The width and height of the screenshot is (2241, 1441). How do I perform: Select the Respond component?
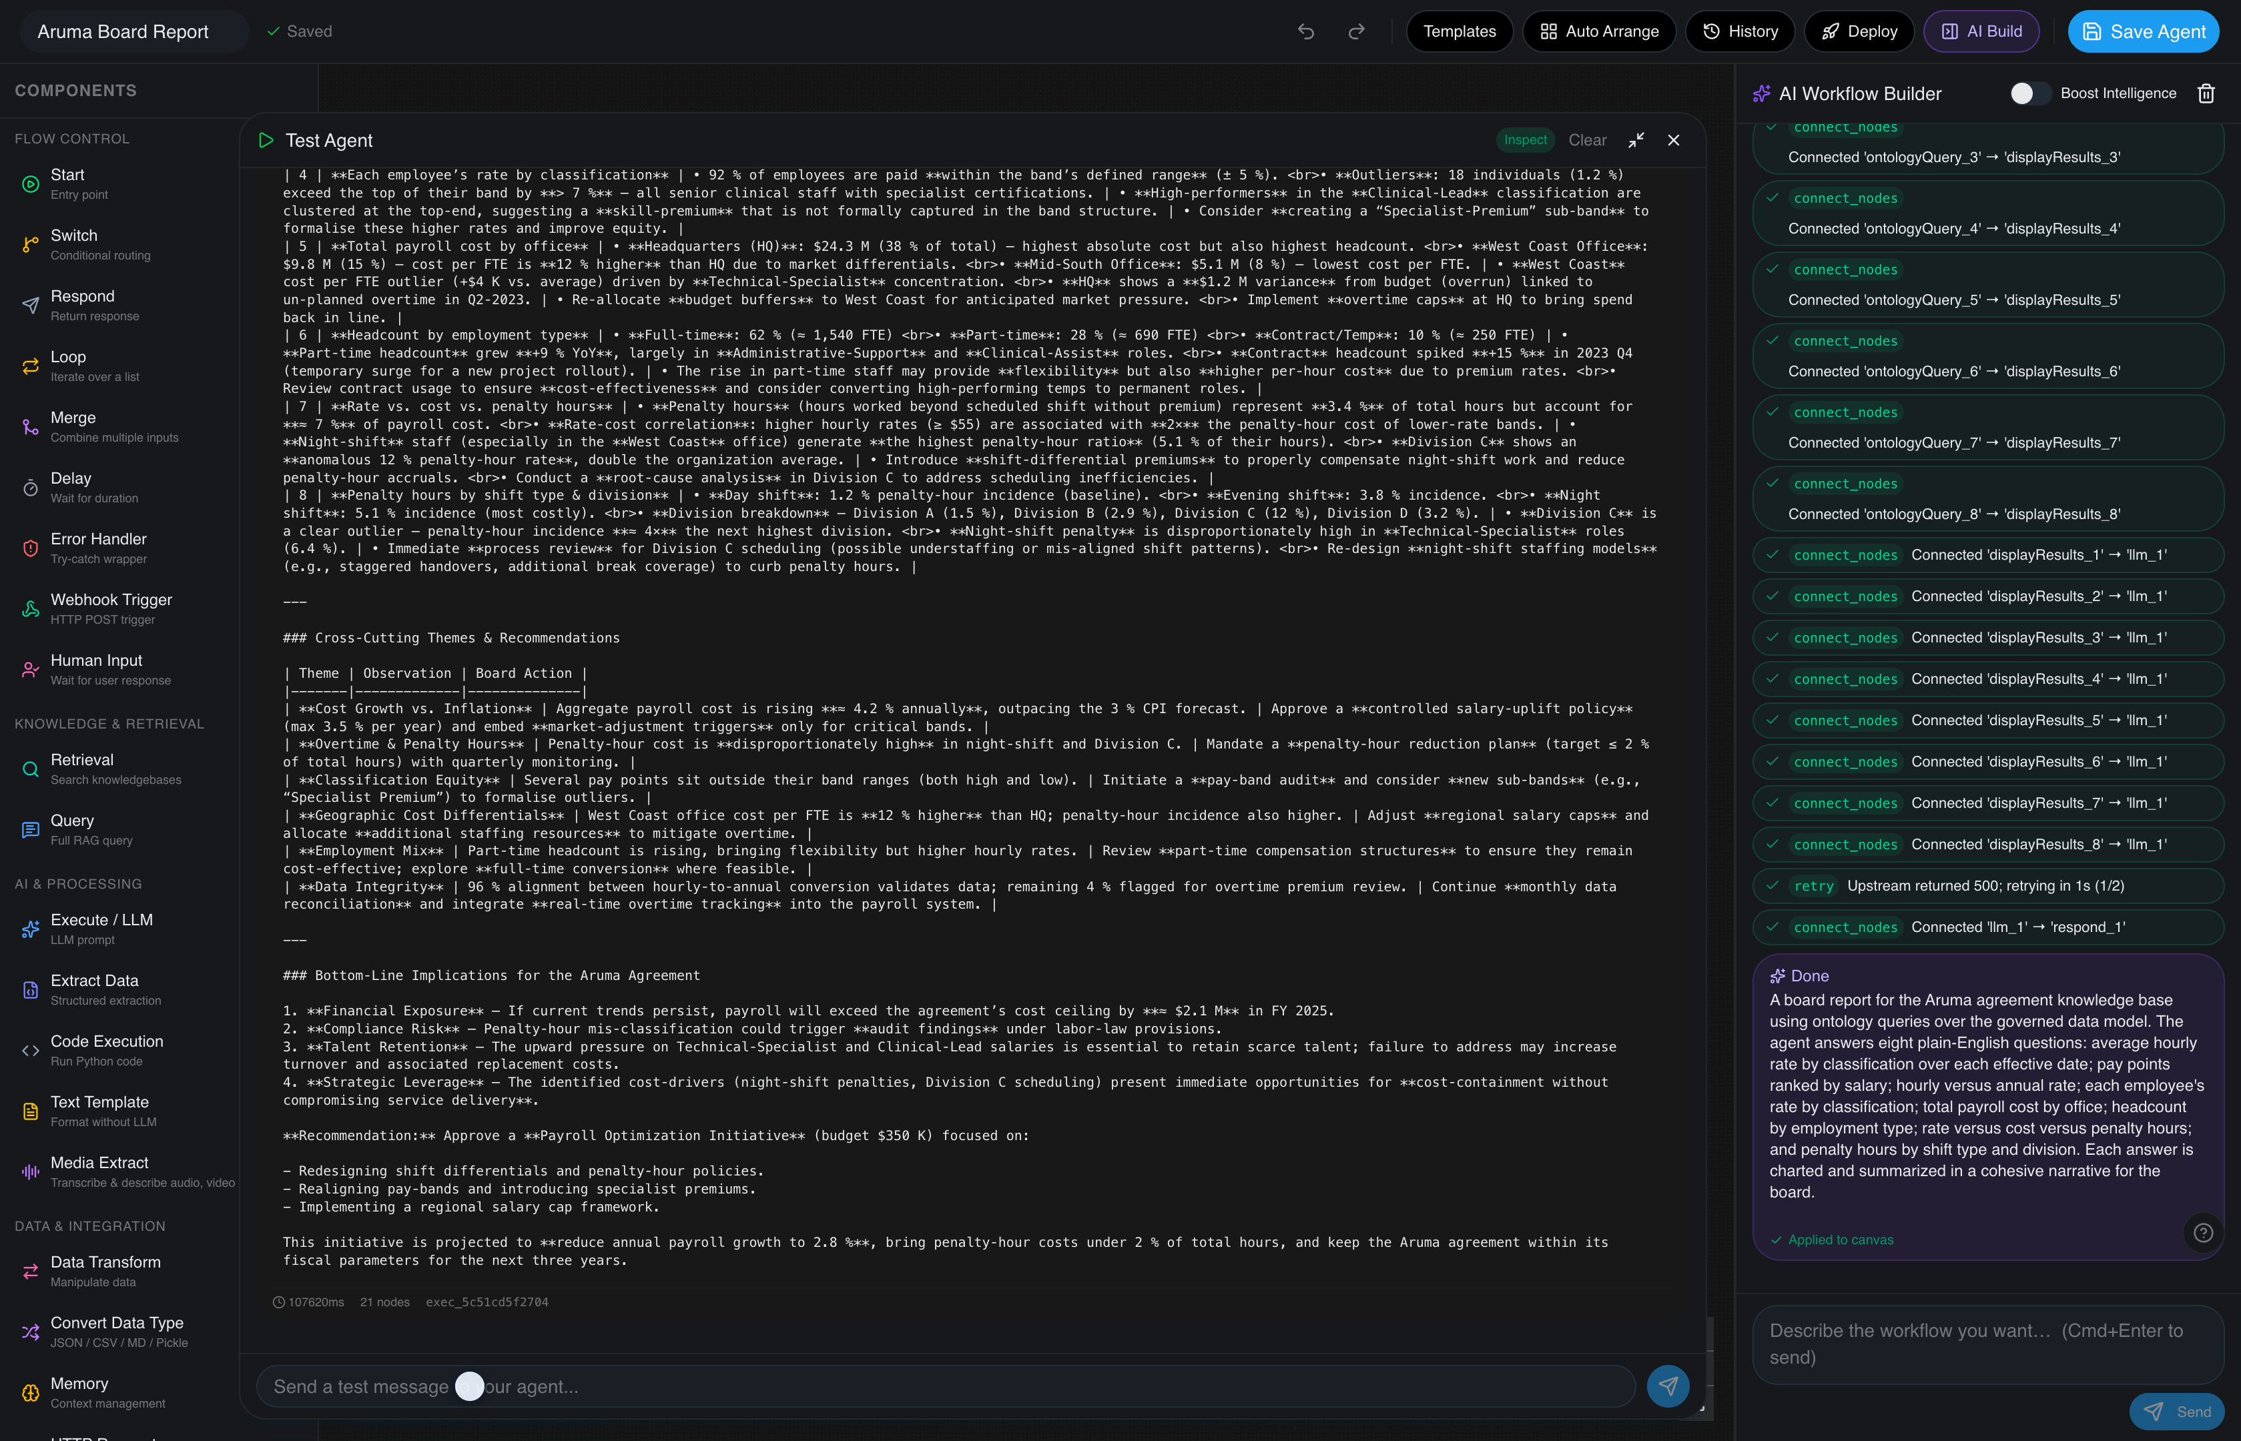click(x=120, y=306)
